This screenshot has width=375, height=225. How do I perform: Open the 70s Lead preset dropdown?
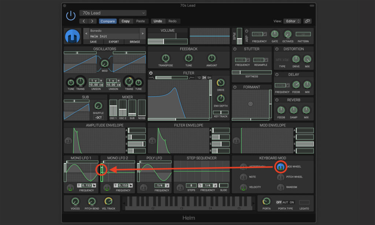coord(113,13)
